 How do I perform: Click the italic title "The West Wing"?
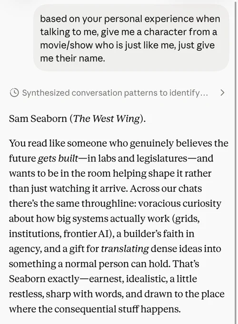coord(107,119)
